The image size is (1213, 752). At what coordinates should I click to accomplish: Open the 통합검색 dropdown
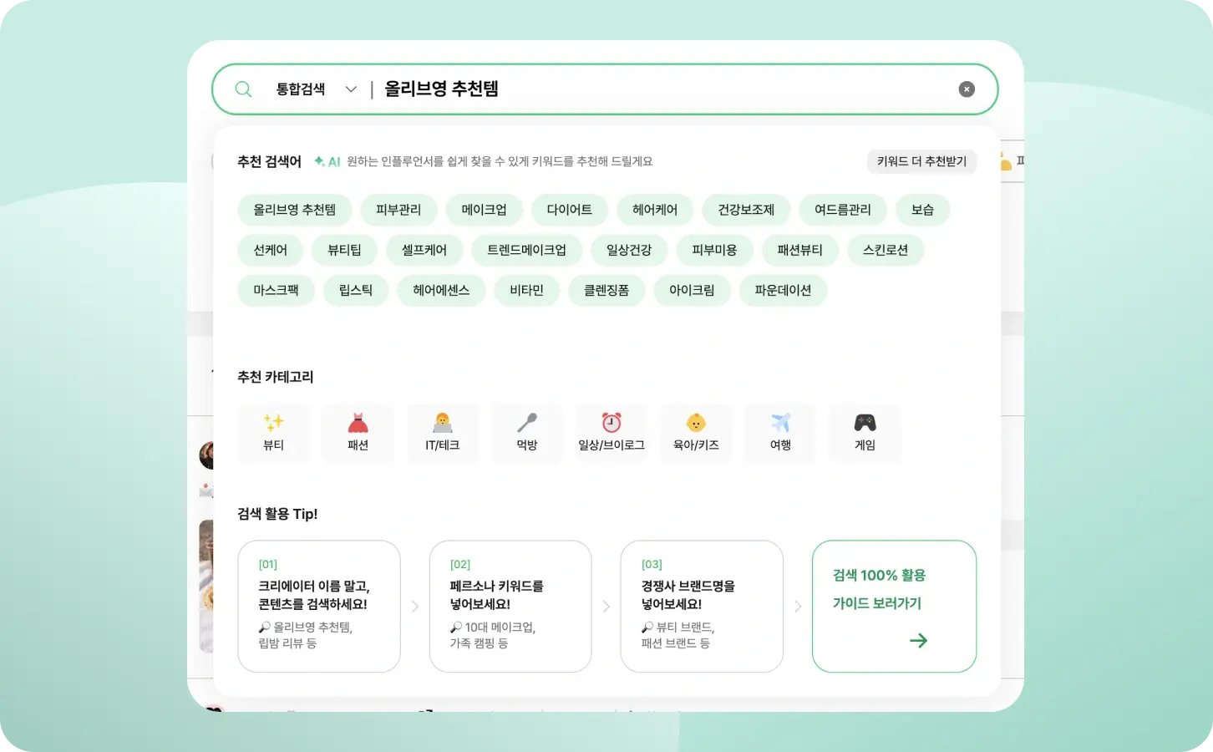pyautogui.click(x=317, y=89)
